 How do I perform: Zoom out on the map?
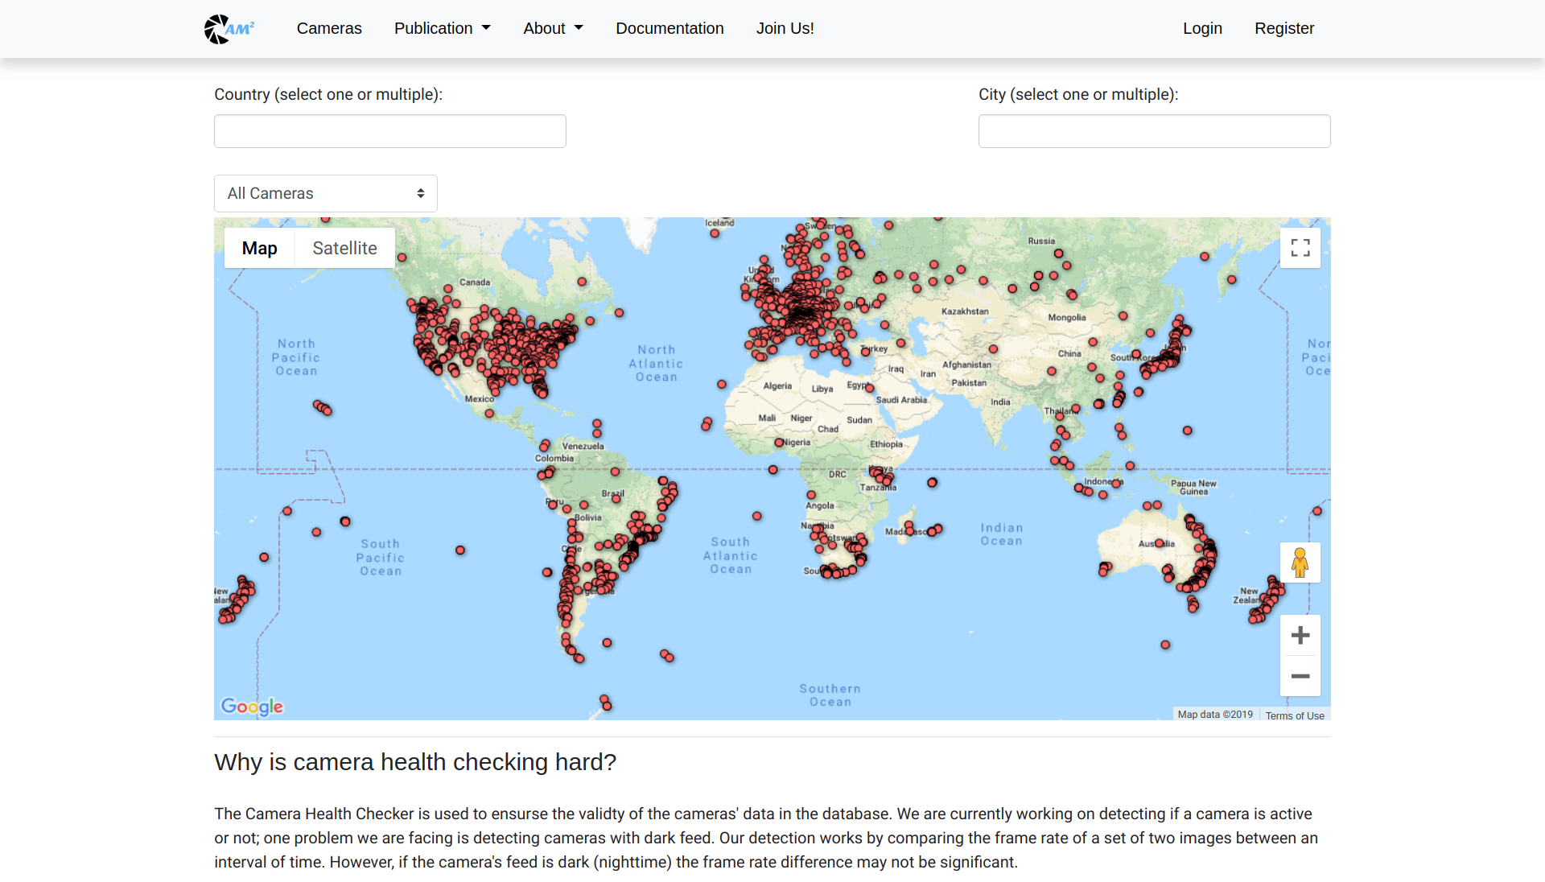tap(1300, 676)
